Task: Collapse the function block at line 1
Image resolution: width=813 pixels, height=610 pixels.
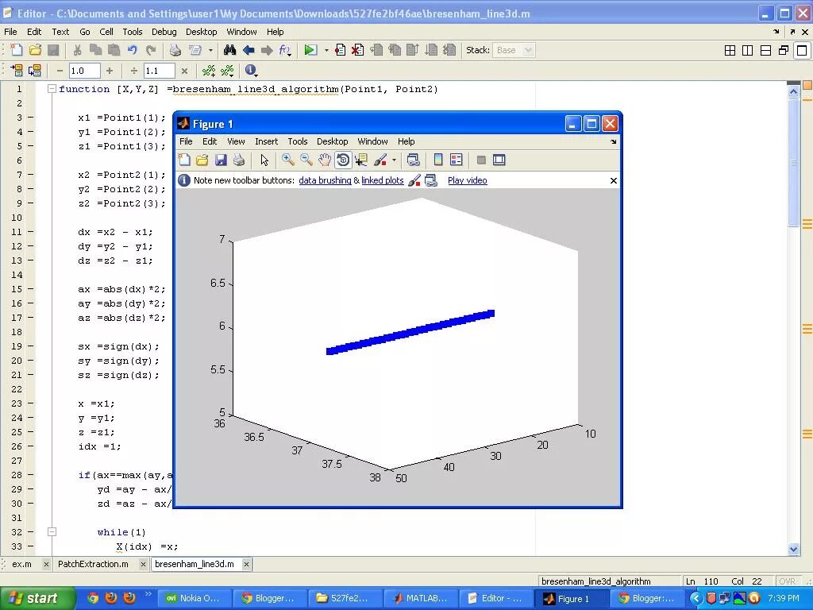Action: click(x=52, y=89)
